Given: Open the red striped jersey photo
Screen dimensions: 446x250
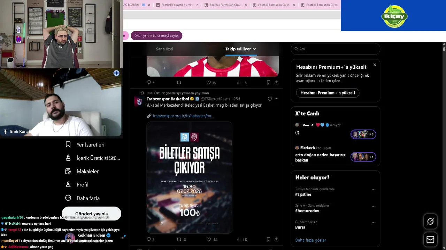Looking at the screenshot, I should (213, 66).
